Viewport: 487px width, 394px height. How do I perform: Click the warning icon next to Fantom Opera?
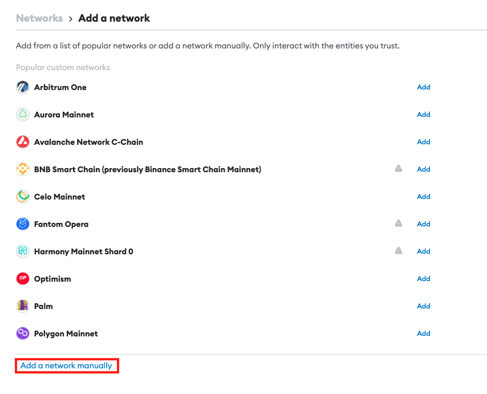[x=399, y=224]
